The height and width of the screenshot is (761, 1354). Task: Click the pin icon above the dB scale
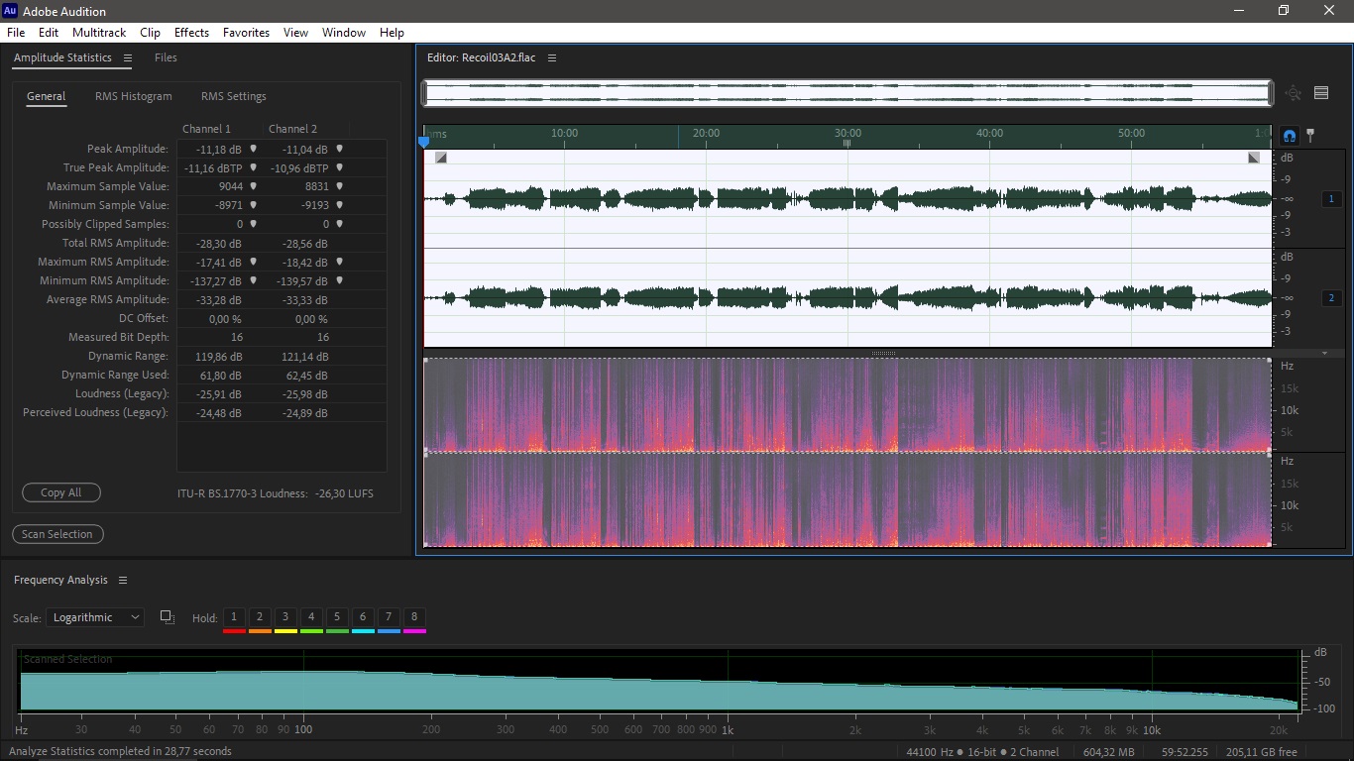click(1310, 135)
